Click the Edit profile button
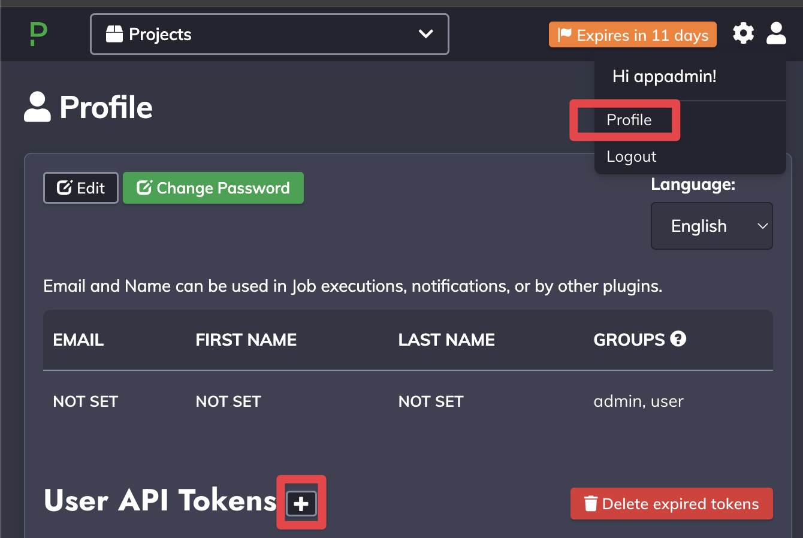 81,188
